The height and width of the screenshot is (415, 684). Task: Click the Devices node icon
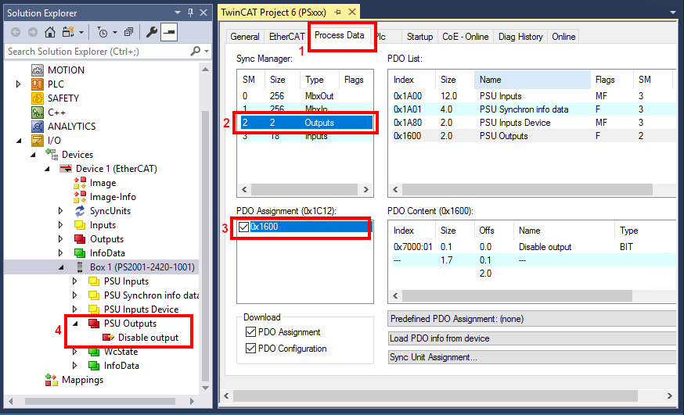point(52,154)
